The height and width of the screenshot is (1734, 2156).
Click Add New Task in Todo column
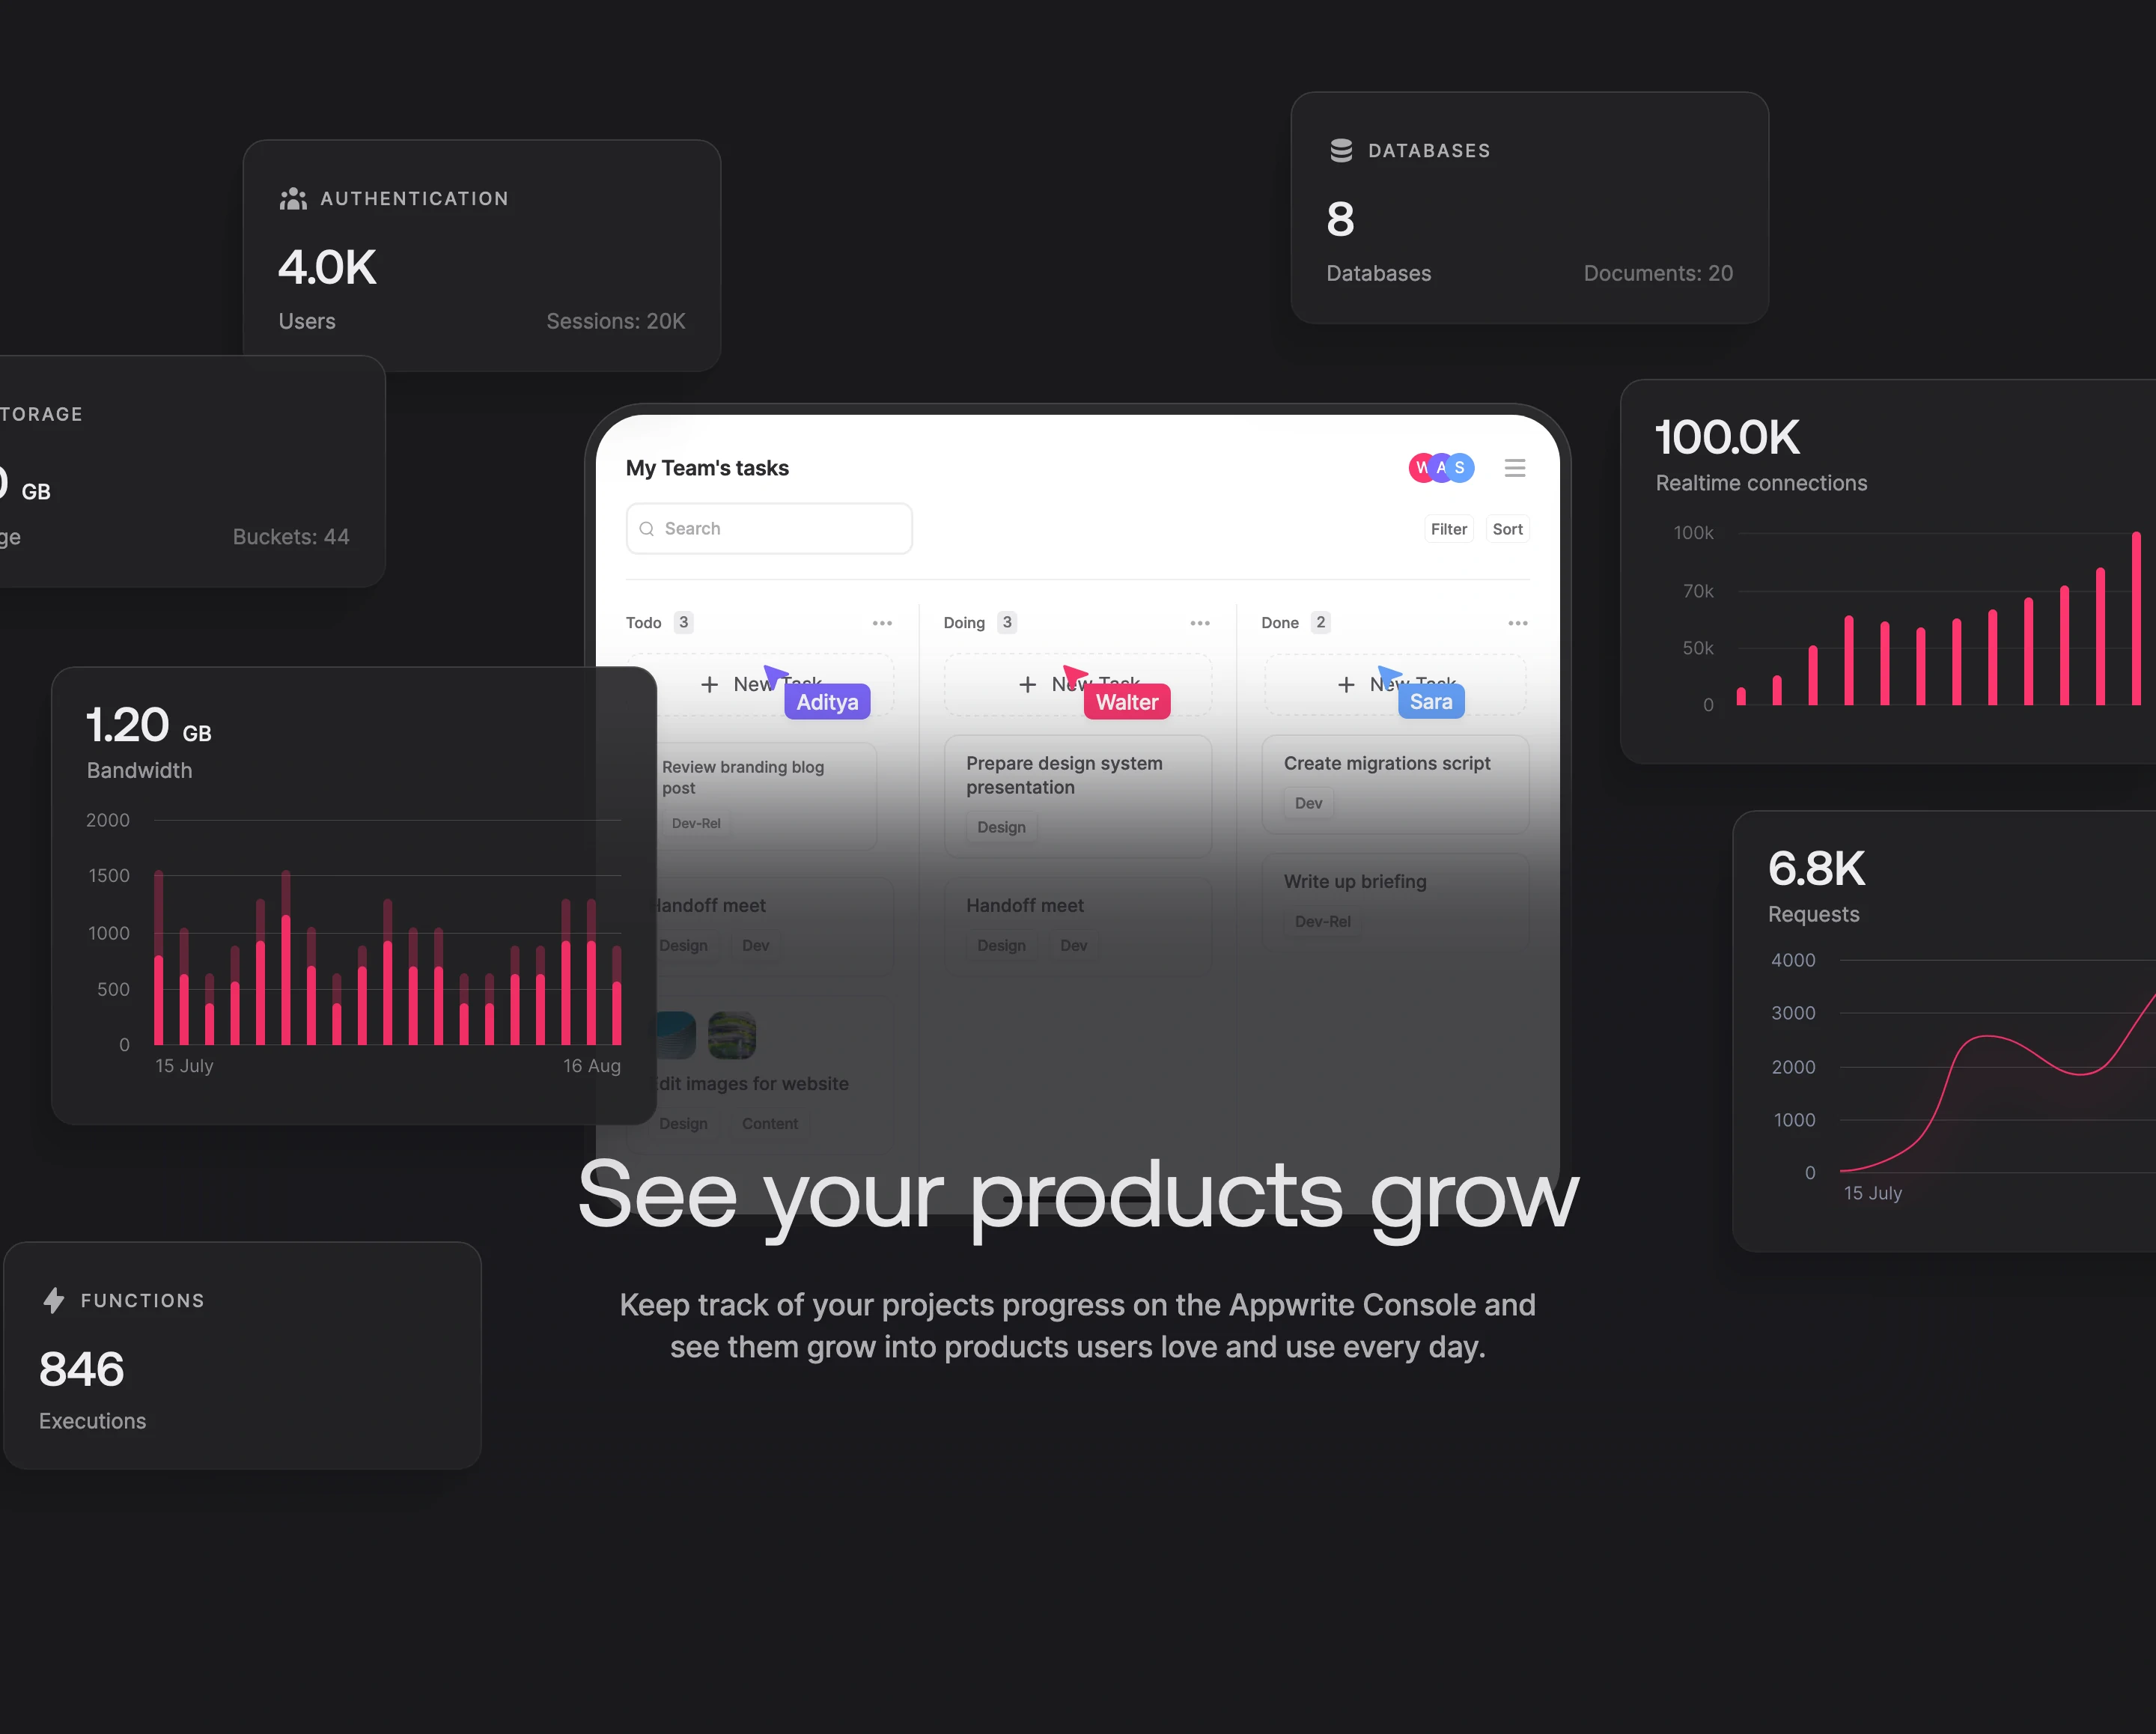coord(762,685)
